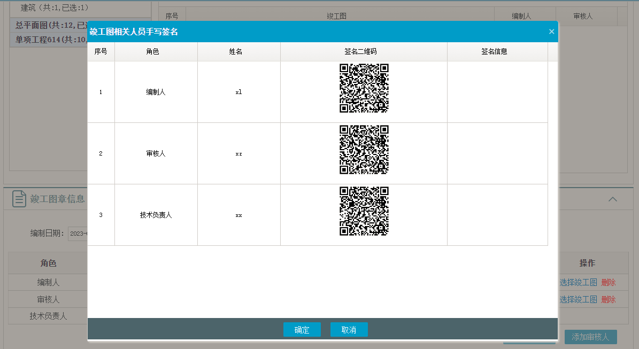
Task: Click 编制人 row in background role table
Action: pos(48,282)
